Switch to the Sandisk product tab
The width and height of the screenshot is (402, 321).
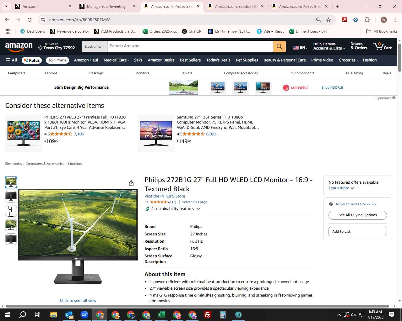coord(236,6)
